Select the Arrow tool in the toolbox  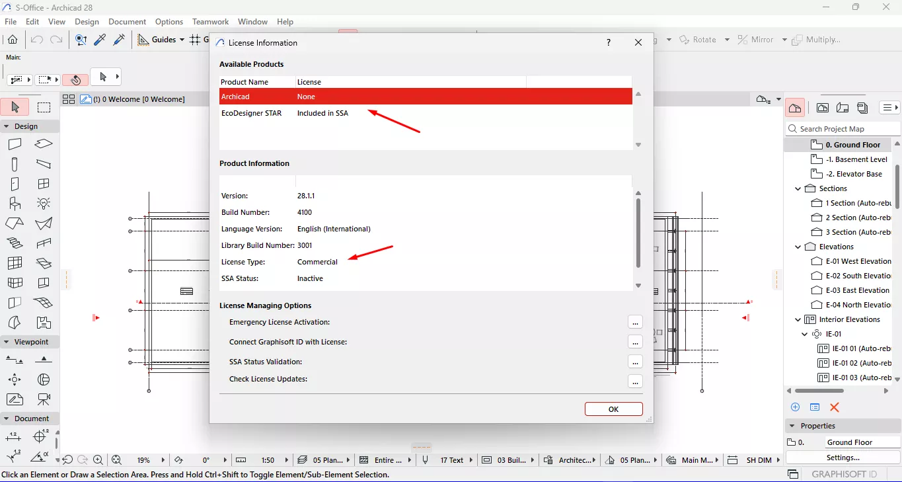tap(16, 107)
